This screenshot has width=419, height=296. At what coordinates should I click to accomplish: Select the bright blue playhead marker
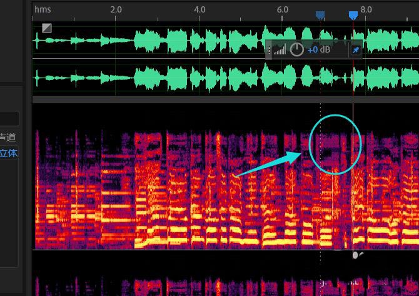click(x=353, y=15)
